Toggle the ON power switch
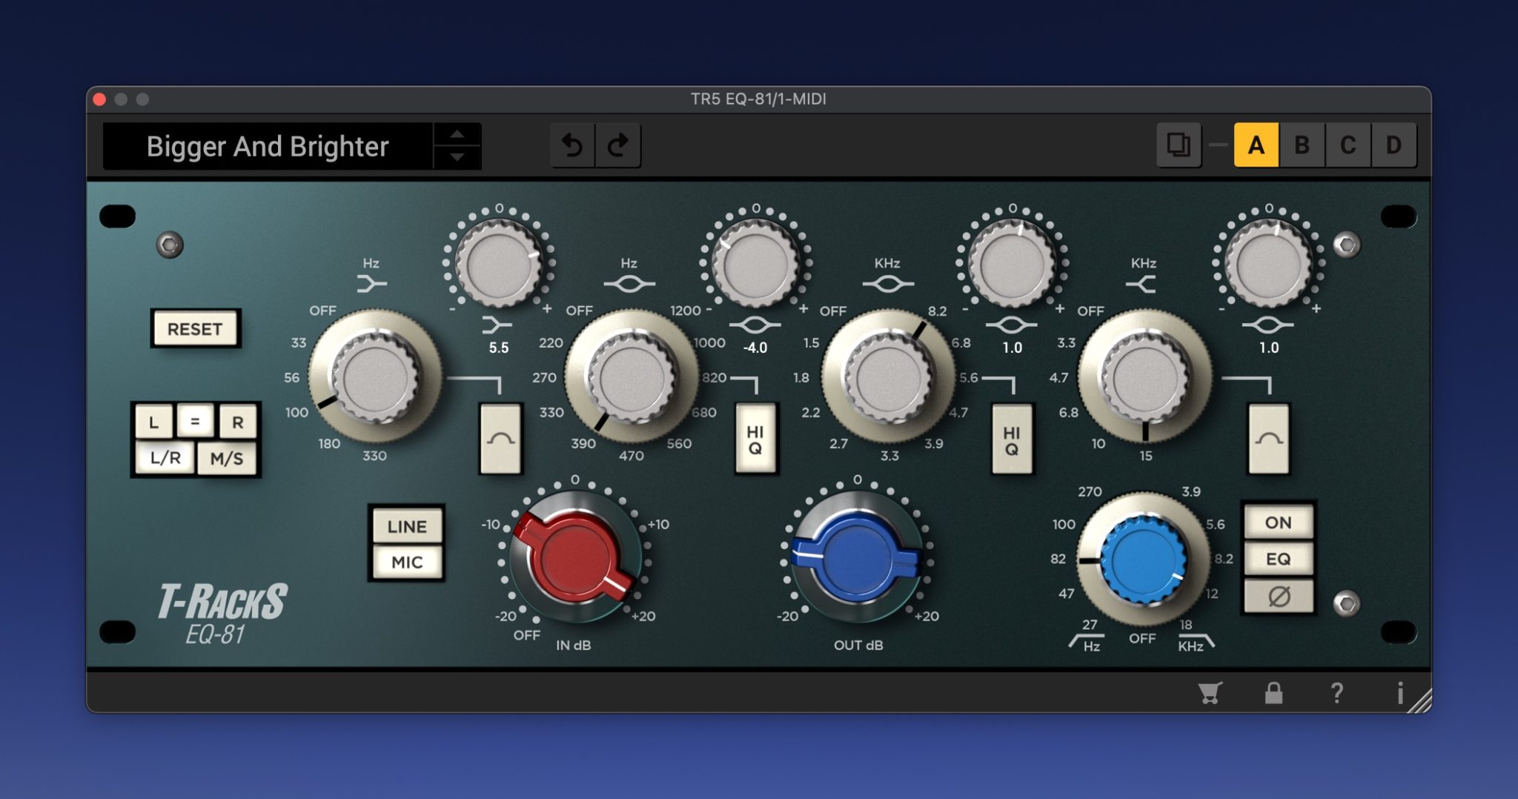Screen dimensions: 1518x799 pos(1279,523)
